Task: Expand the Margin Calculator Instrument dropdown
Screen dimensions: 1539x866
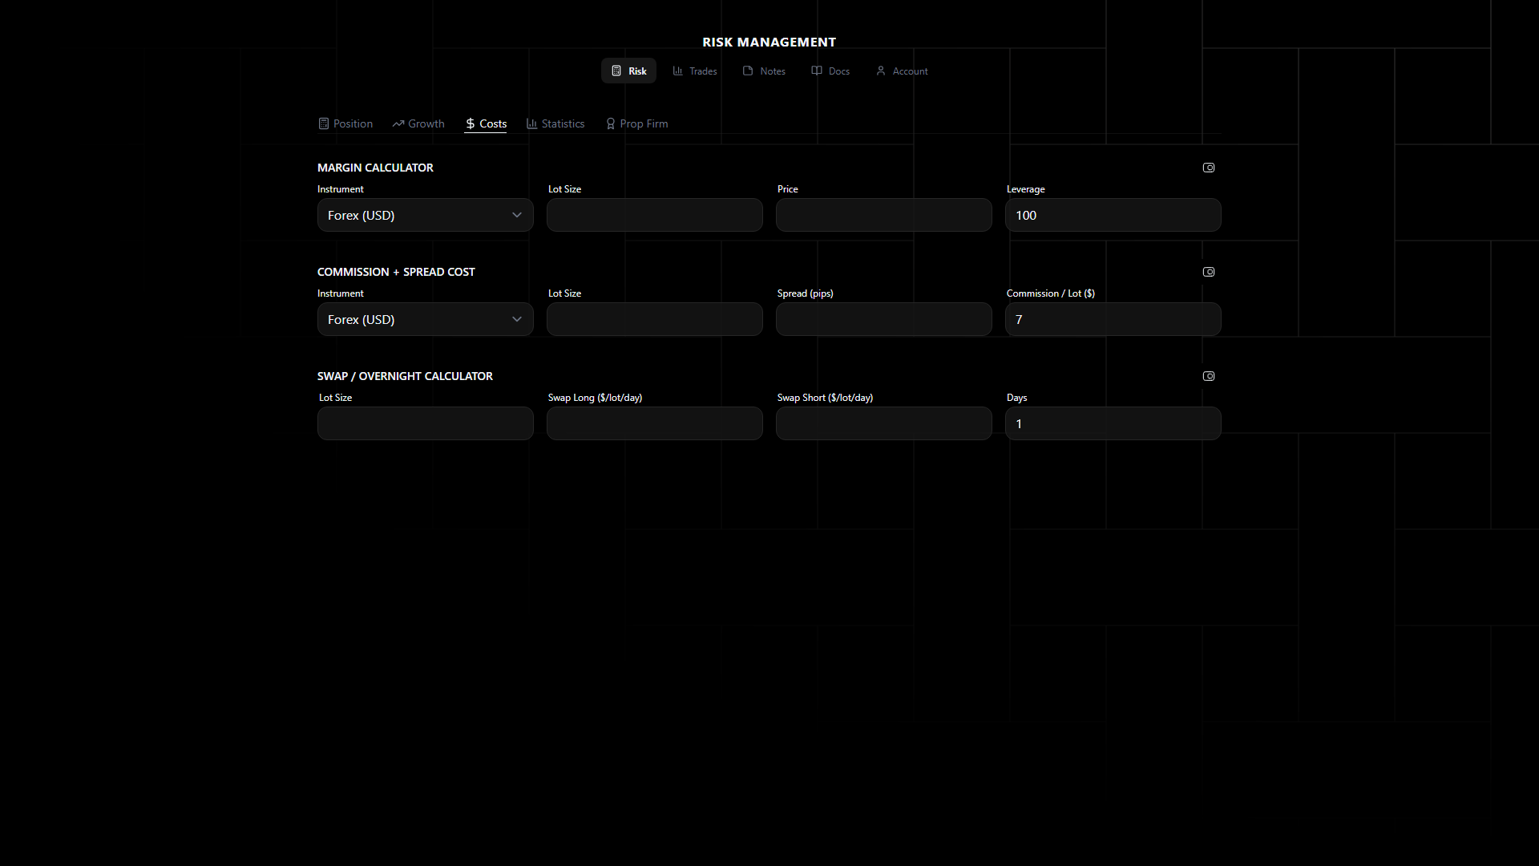Action: coord(425,215)
